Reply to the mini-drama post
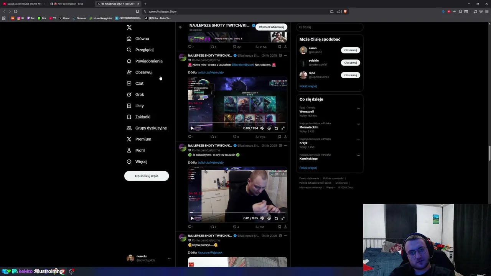 coord(190,137)
